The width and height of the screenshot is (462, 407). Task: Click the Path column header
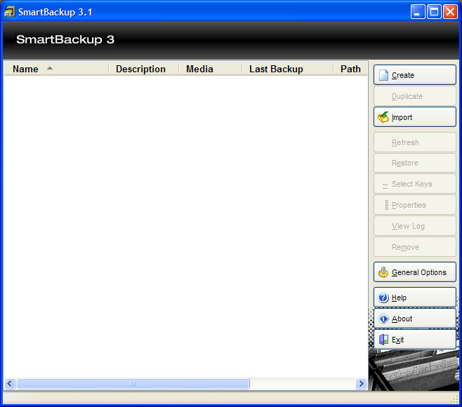pos(350,69)
